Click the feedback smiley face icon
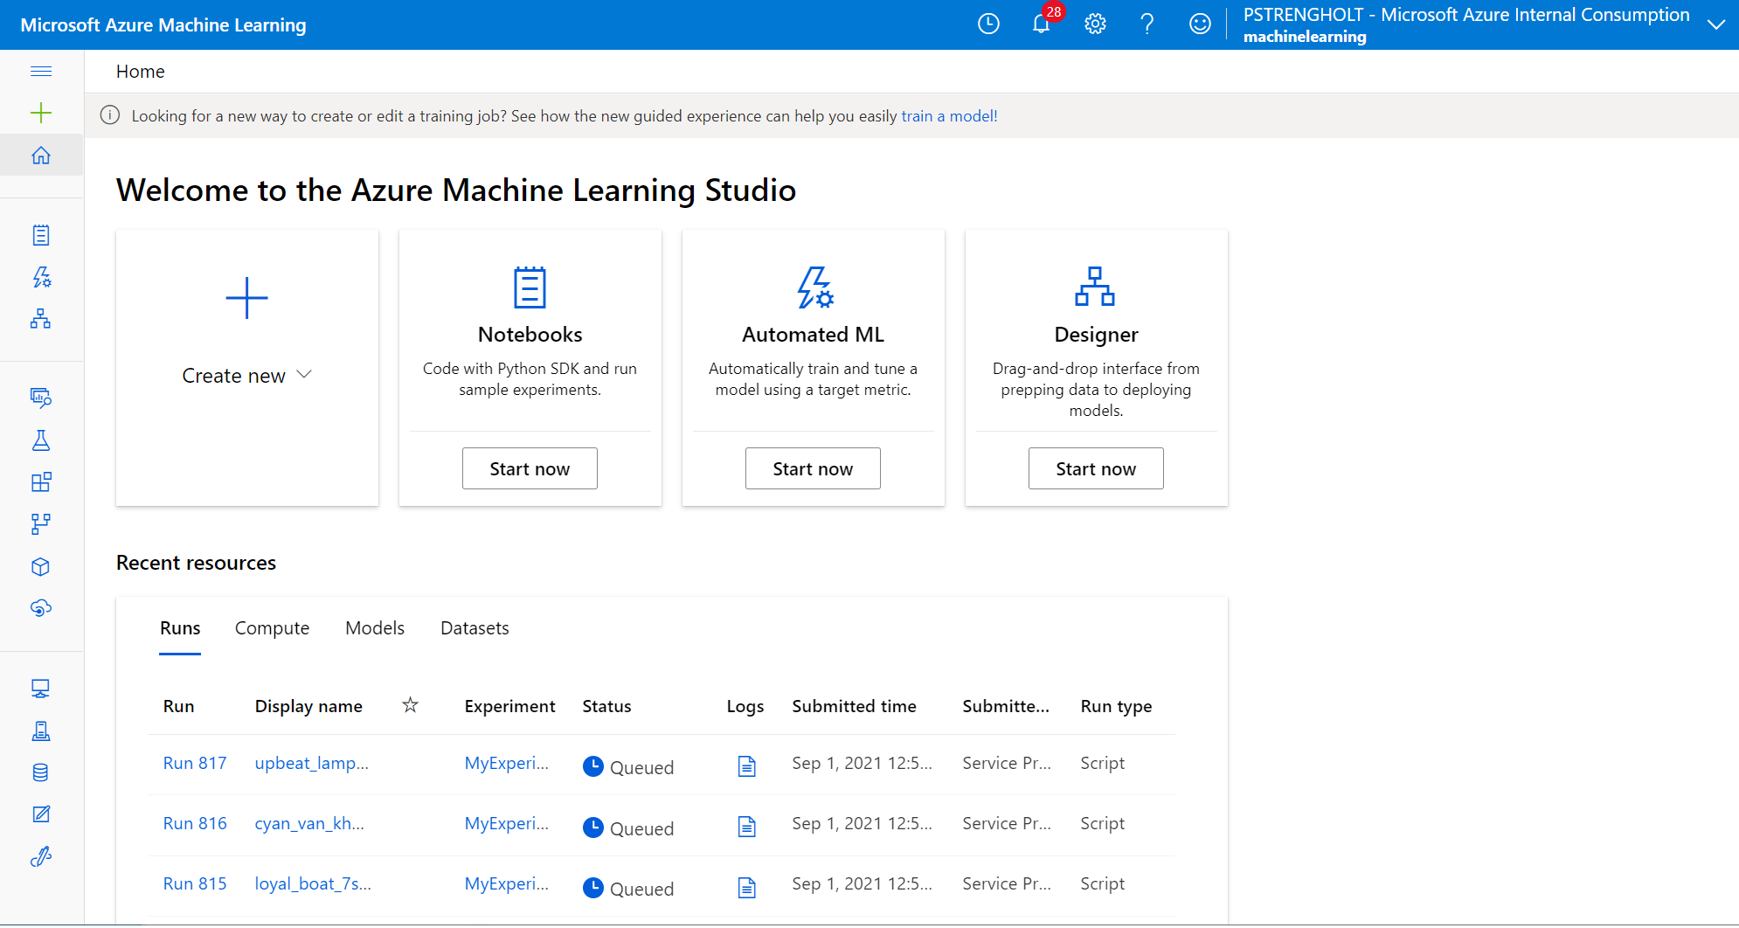The image size is (1739, 928). point(1200,24)
